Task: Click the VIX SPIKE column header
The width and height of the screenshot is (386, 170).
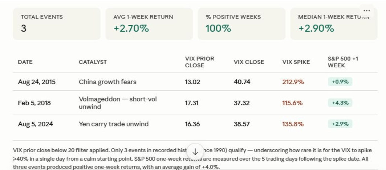Action: [296, 62]
